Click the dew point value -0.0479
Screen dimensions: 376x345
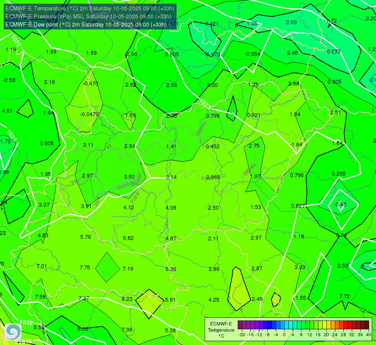[x=89, y=114]
